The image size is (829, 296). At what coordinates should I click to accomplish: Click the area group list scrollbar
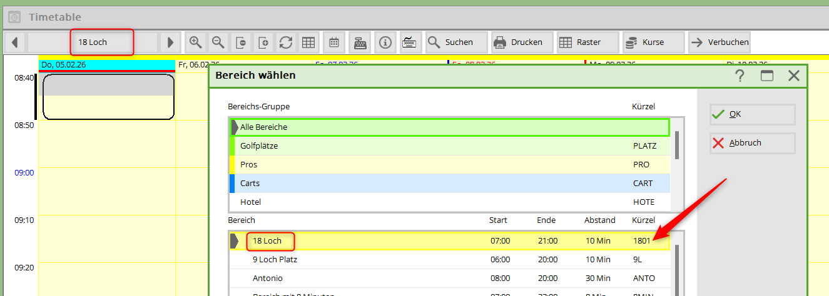677,146
